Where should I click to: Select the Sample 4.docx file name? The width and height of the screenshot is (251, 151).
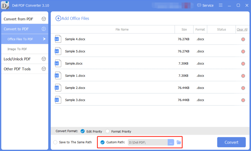pos(75,39)
